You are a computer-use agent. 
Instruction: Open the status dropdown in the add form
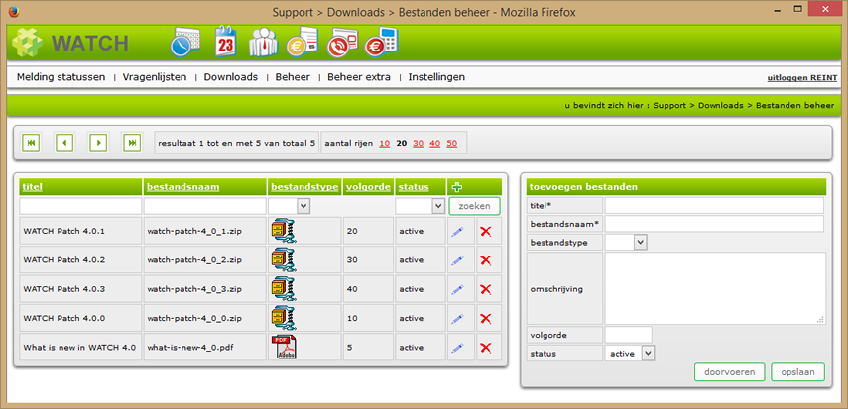tap(648, 353)
